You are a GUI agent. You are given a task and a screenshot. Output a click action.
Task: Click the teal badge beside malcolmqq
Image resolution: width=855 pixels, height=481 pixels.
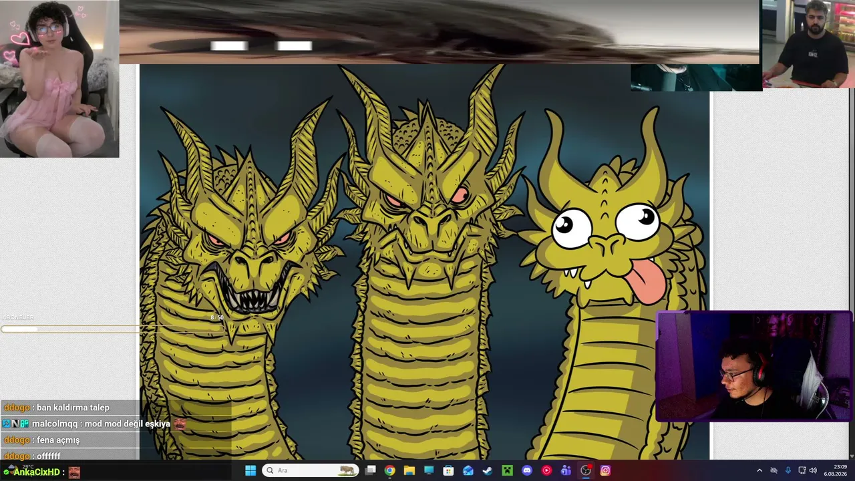23,424
